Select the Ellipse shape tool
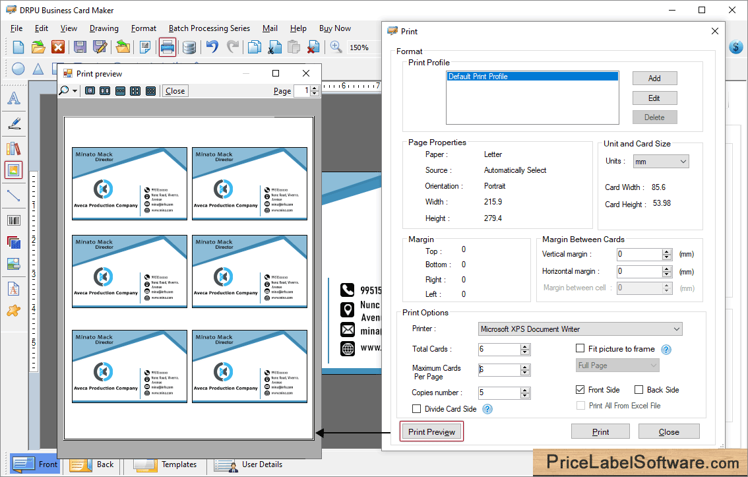The height and width of the screenshot is (477, 748). pyautogui.click(x=18, y=69)
